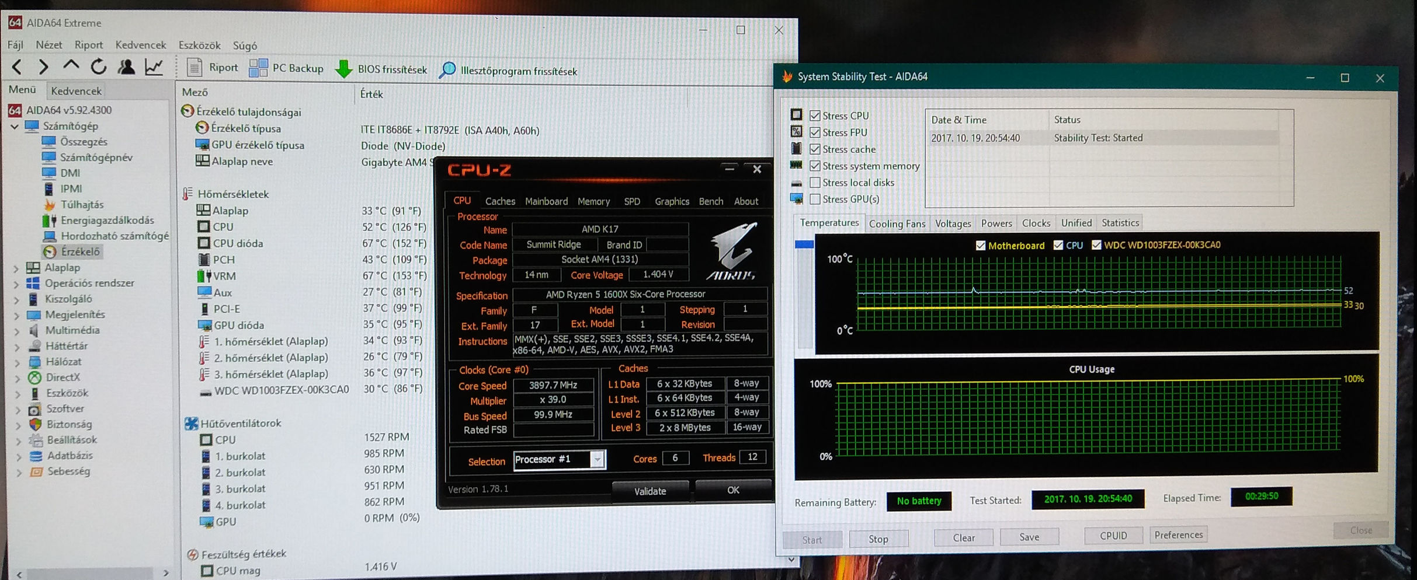Open CPU-Z Mainboard tab
This screenshot has height=580, width=1417.
tap(546, 201)
